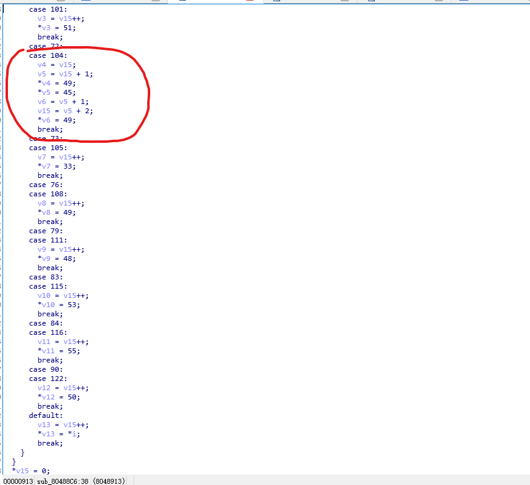The height and width of the screenshot is (485, 530).
Task: Click the statement '*v8 = 49;'
Action: 57,212
